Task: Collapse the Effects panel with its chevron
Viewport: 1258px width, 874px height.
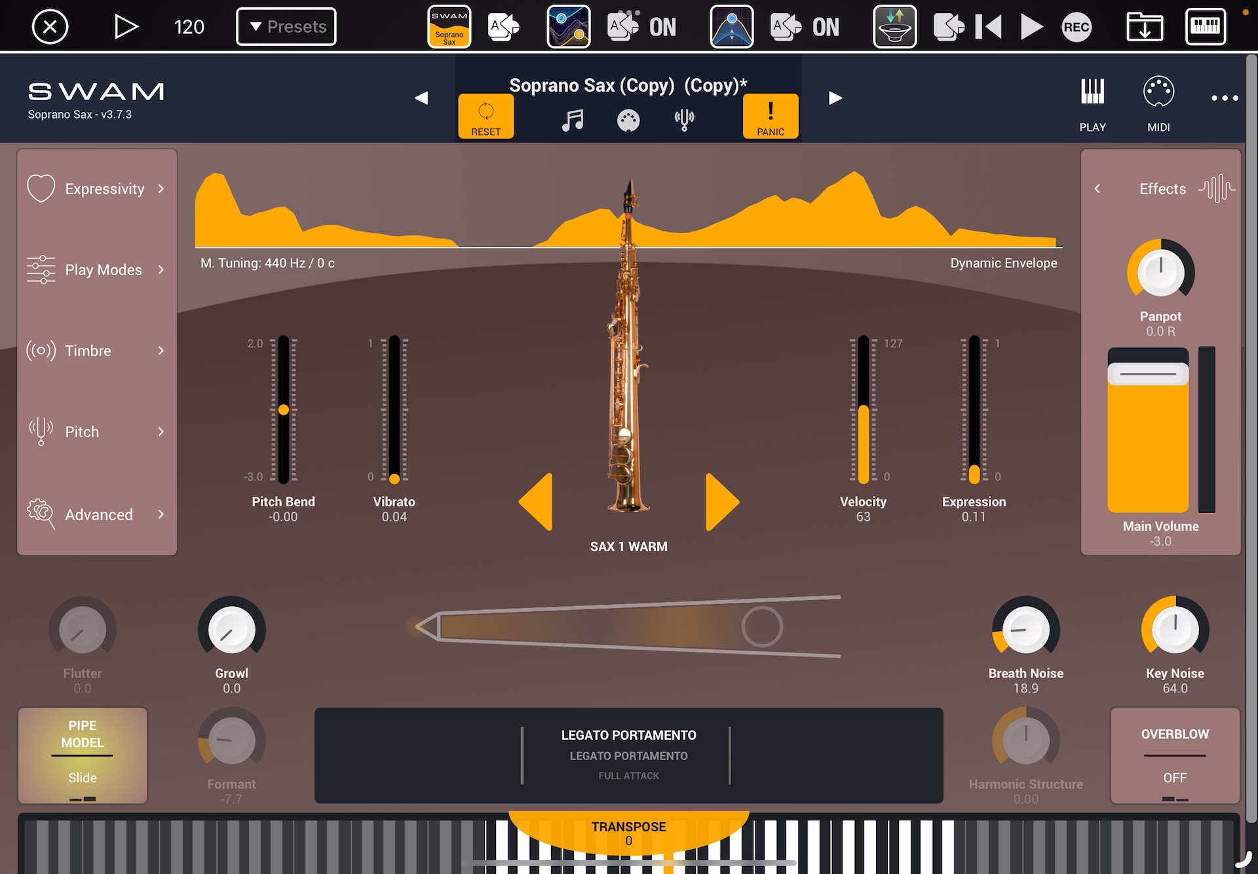Action: pos(1097,189)
